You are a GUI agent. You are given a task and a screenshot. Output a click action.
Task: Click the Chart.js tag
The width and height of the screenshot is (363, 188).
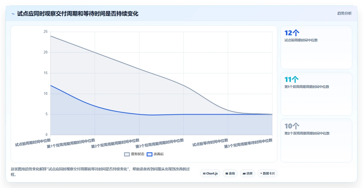[210, 173]
